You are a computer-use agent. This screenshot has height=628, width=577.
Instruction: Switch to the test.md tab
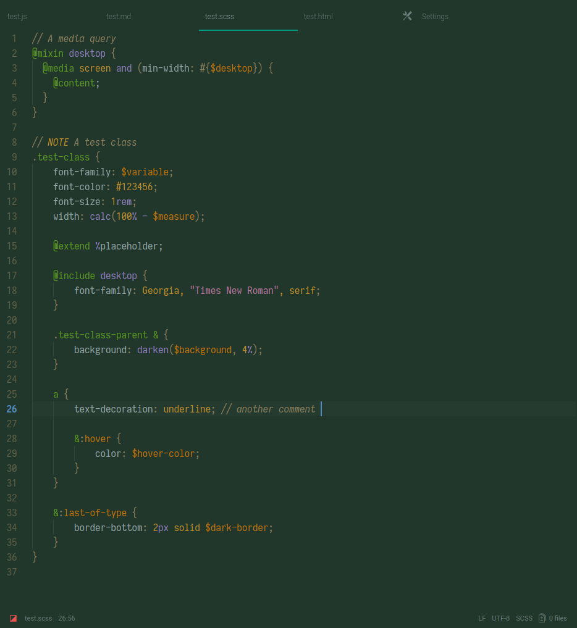(x=119, y=17)
